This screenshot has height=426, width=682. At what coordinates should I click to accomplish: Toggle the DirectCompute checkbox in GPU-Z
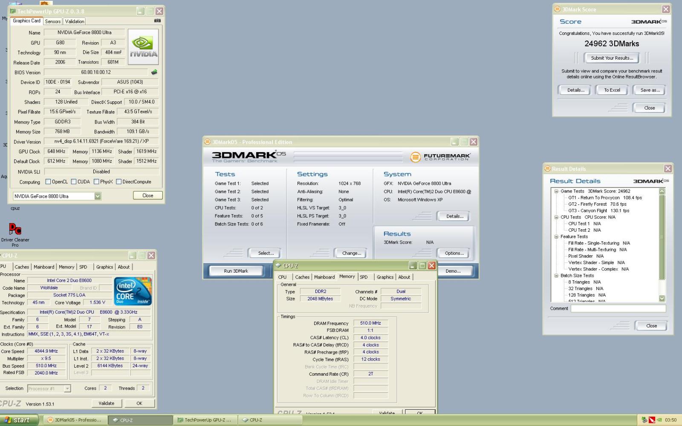119,181
